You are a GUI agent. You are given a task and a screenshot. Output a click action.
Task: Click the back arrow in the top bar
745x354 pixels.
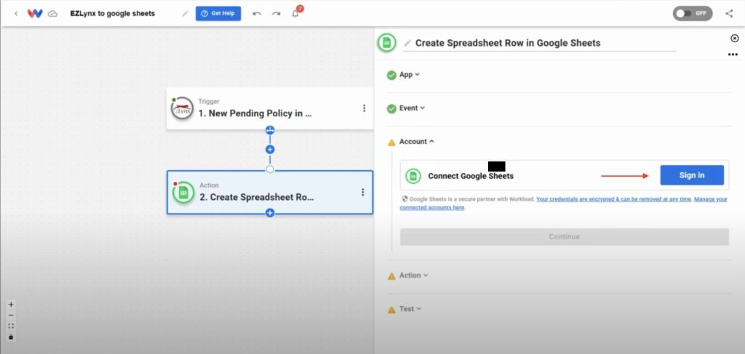pyautogui.click(x=16, y=13)
